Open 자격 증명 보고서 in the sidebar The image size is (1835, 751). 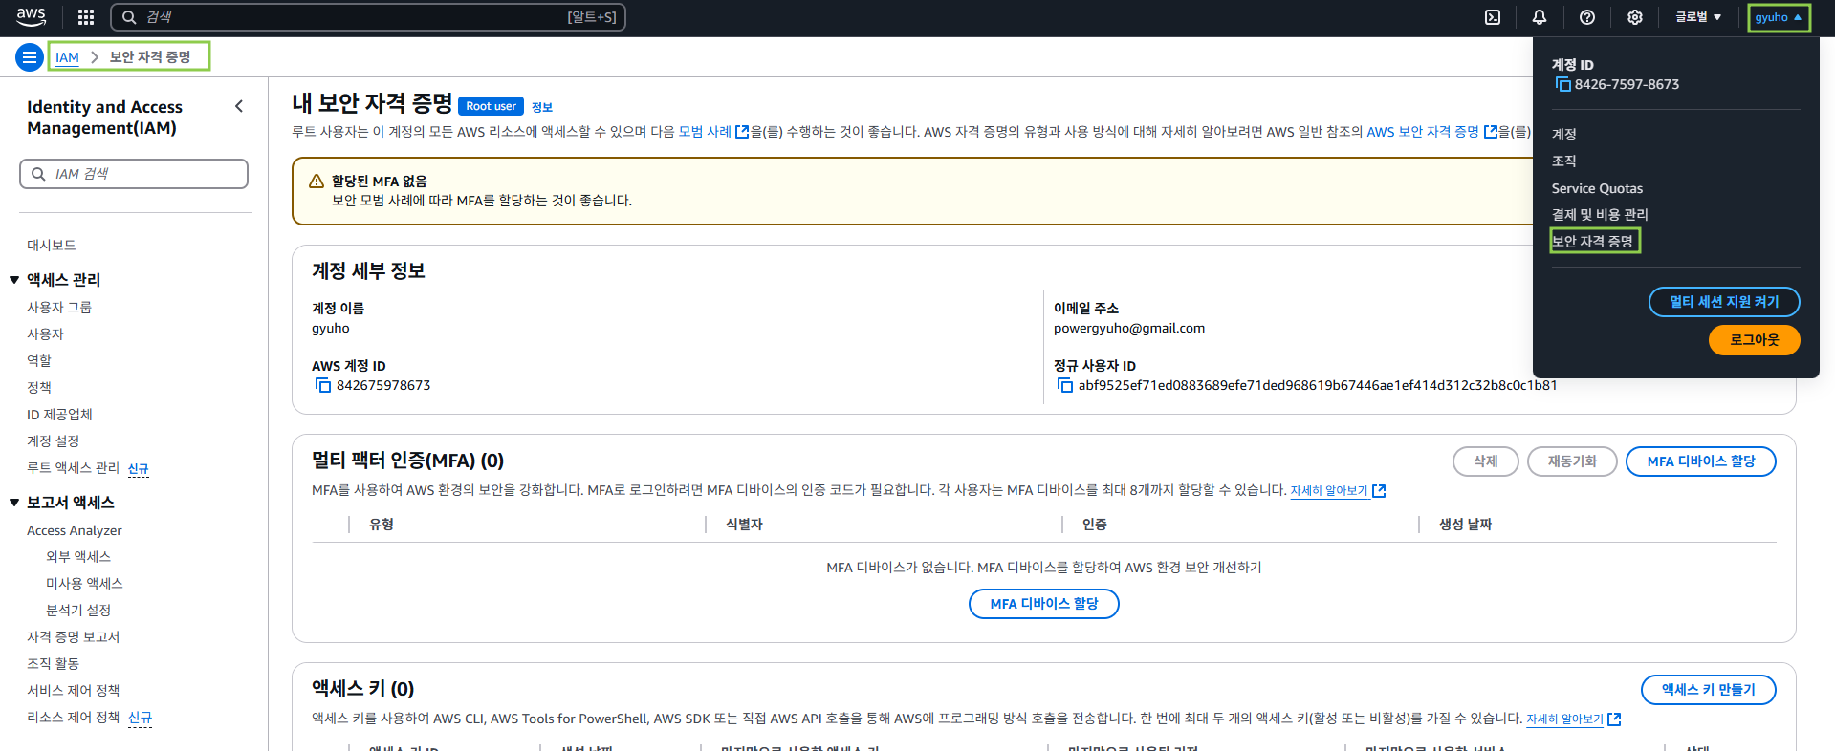[73, 637]
